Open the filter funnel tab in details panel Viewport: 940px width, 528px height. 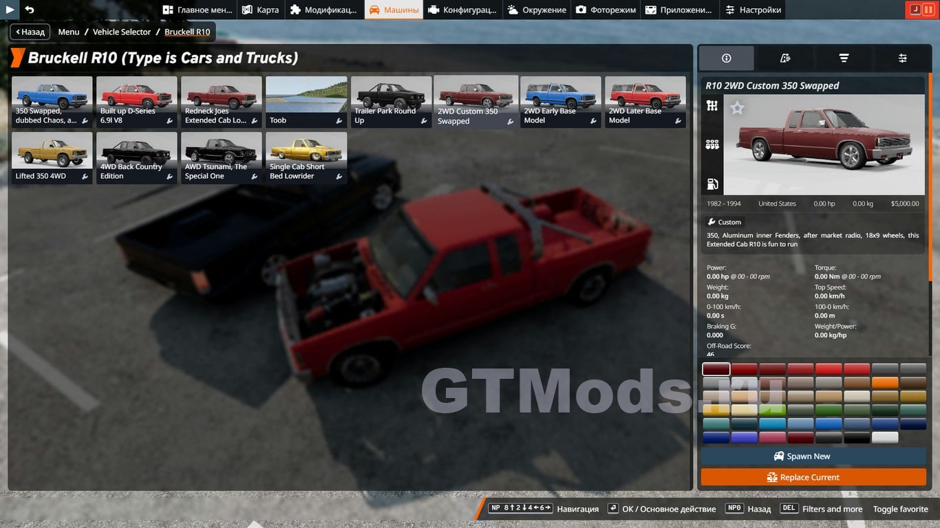(844, 58)
